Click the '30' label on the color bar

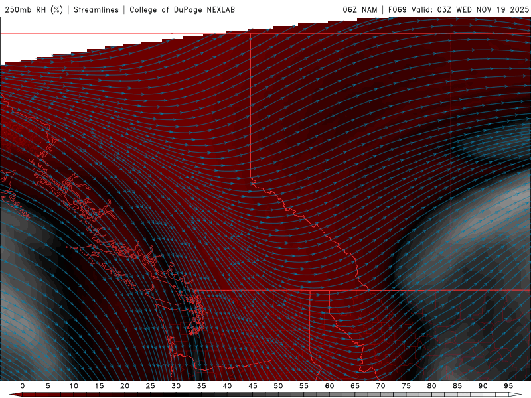(x=176, y=386)
